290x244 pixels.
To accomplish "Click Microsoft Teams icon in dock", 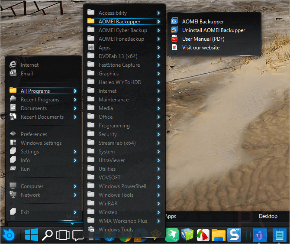I will (259, 235).
